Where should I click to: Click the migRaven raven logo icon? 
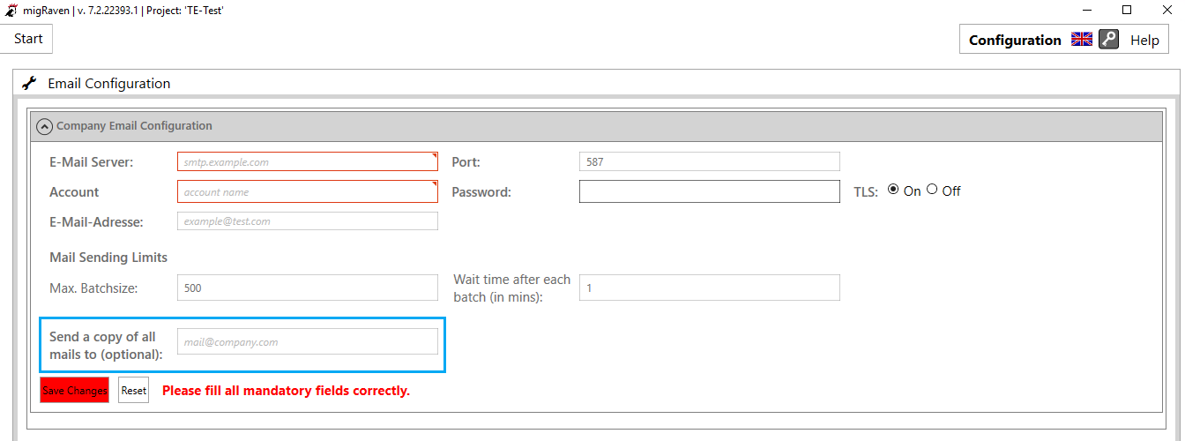[11, 11]
